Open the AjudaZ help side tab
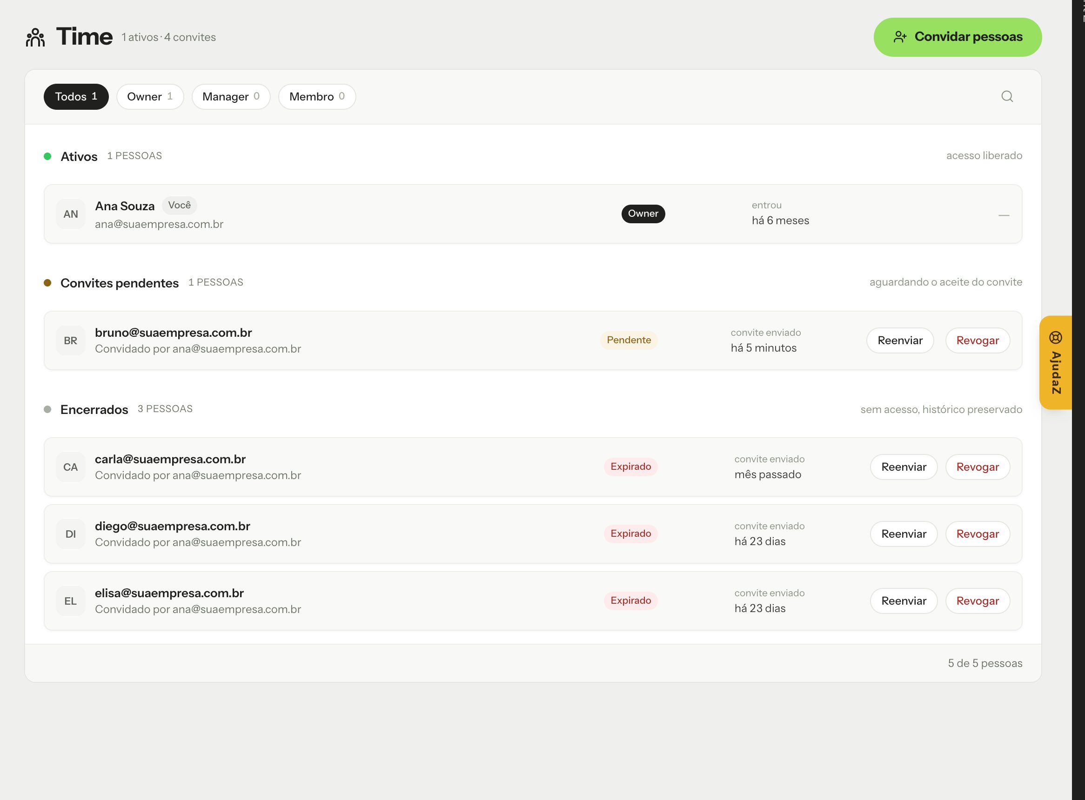The image size is (1085, 800). click(x=1056, y=363)
